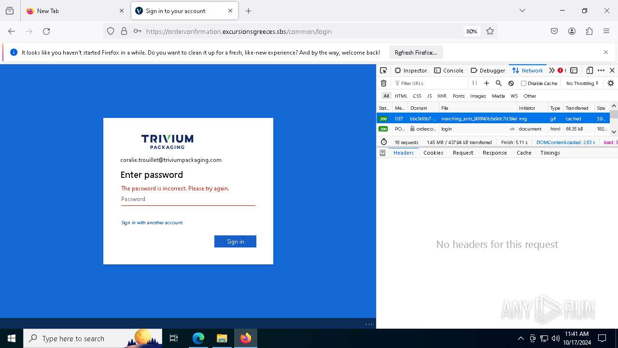Save to Pocket icon
This screenshot has height=348, width=618.
coord(554,31)
